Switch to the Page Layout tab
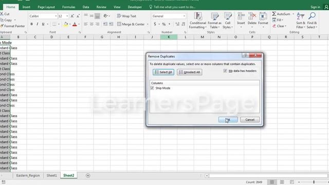The image size is (329, 185). 46,7
